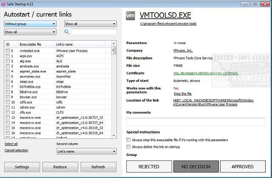Select the VMware User Process link name

[x=72, y=51]
